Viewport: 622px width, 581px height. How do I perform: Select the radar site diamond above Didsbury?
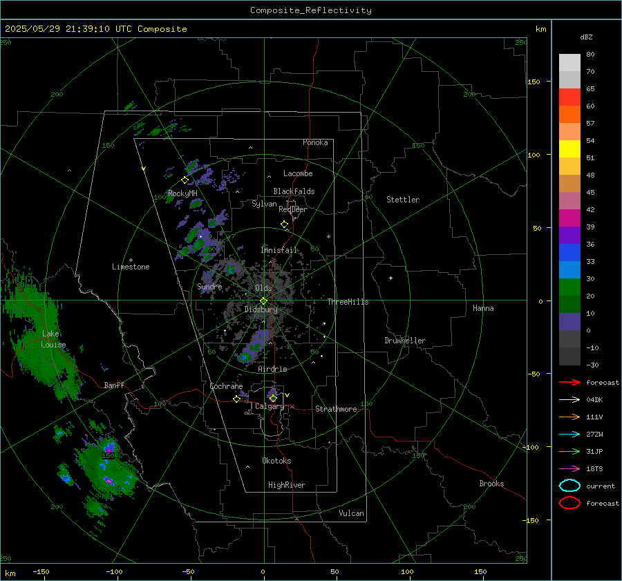264,301
